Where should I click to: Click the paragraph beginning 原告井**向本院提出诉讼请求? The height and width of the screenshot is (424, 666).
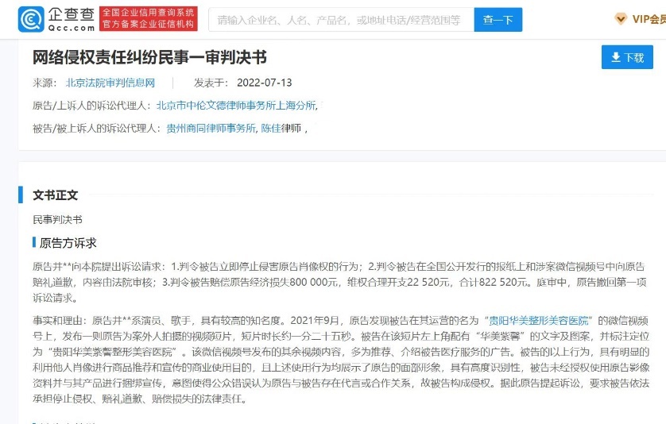(x=339, y=282)
